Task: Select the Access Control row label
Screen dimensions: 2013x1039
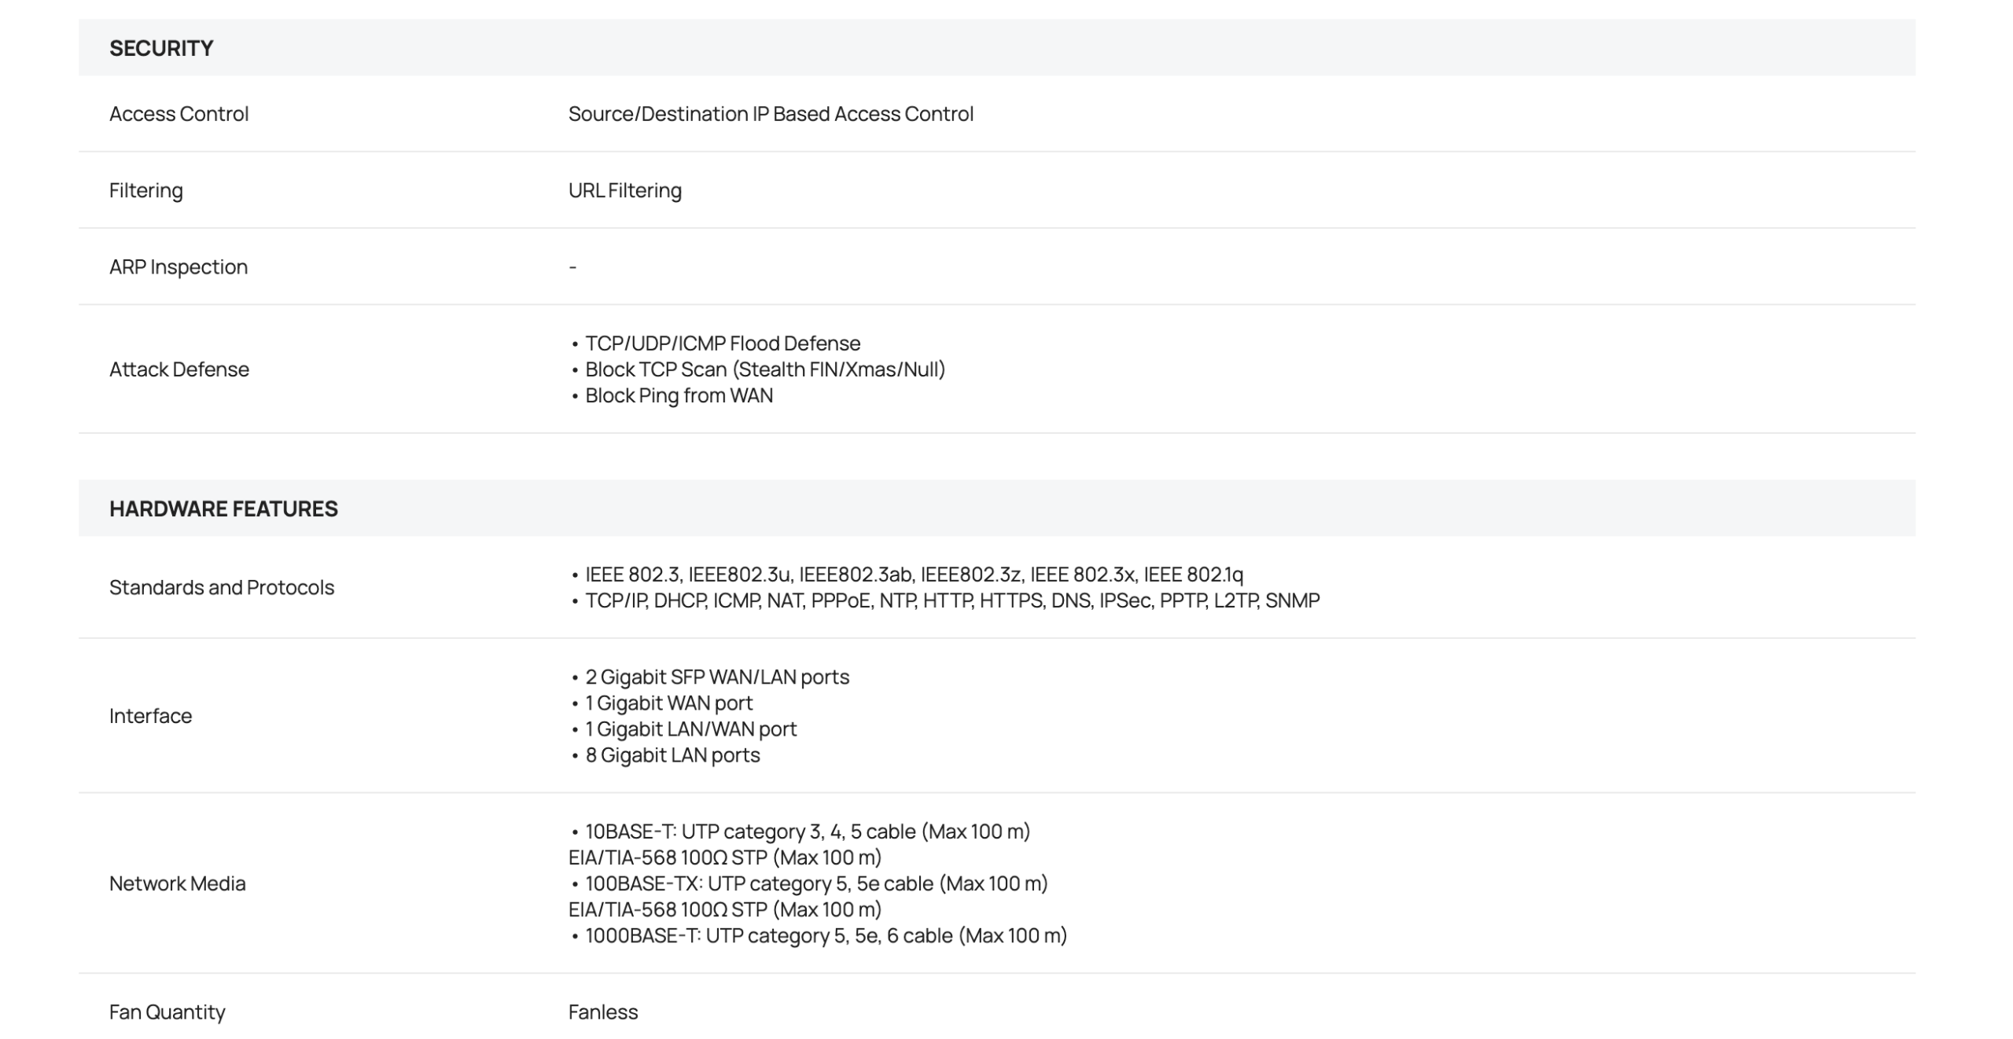Action: pos(178,114)
